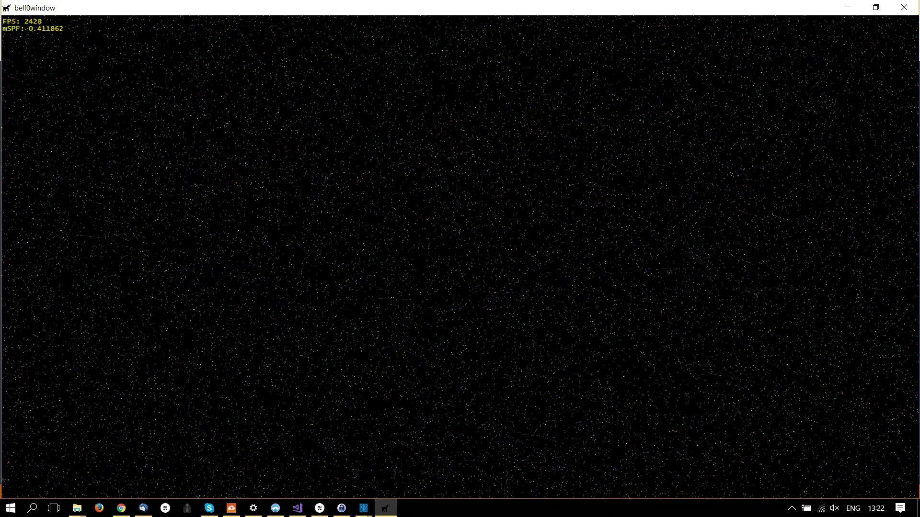This screenshot has width=920, height=517.
Task: Open Task View button
Action: coord(54,508)
